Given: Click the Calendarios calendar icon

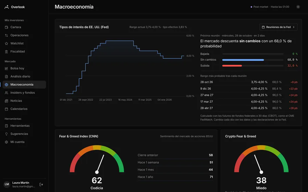Looking at the screenshot, I should [x=7, y=109].
